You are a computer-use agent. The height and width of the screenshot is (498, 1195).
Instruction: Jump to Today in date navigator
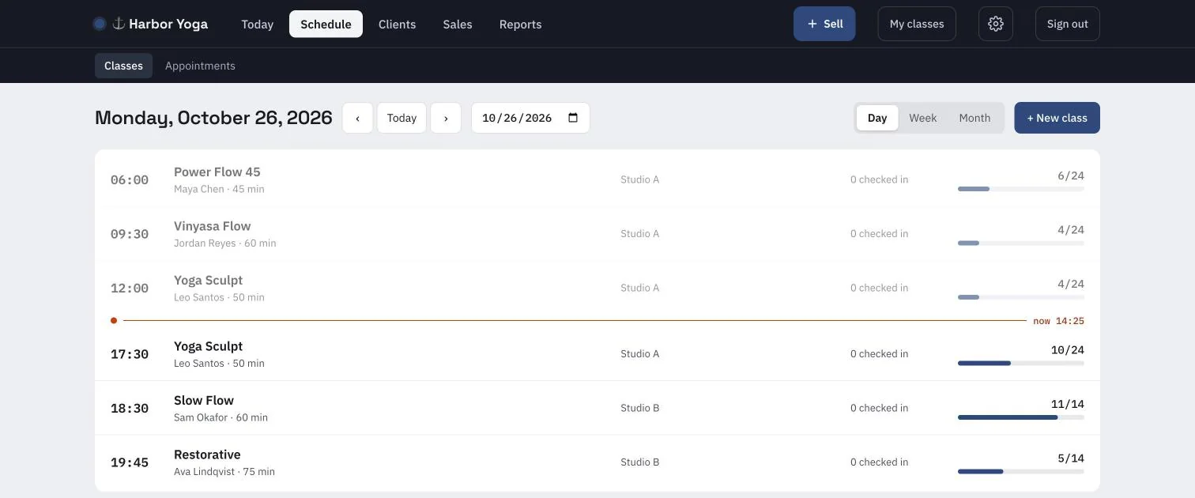click(x=401, y=118)
